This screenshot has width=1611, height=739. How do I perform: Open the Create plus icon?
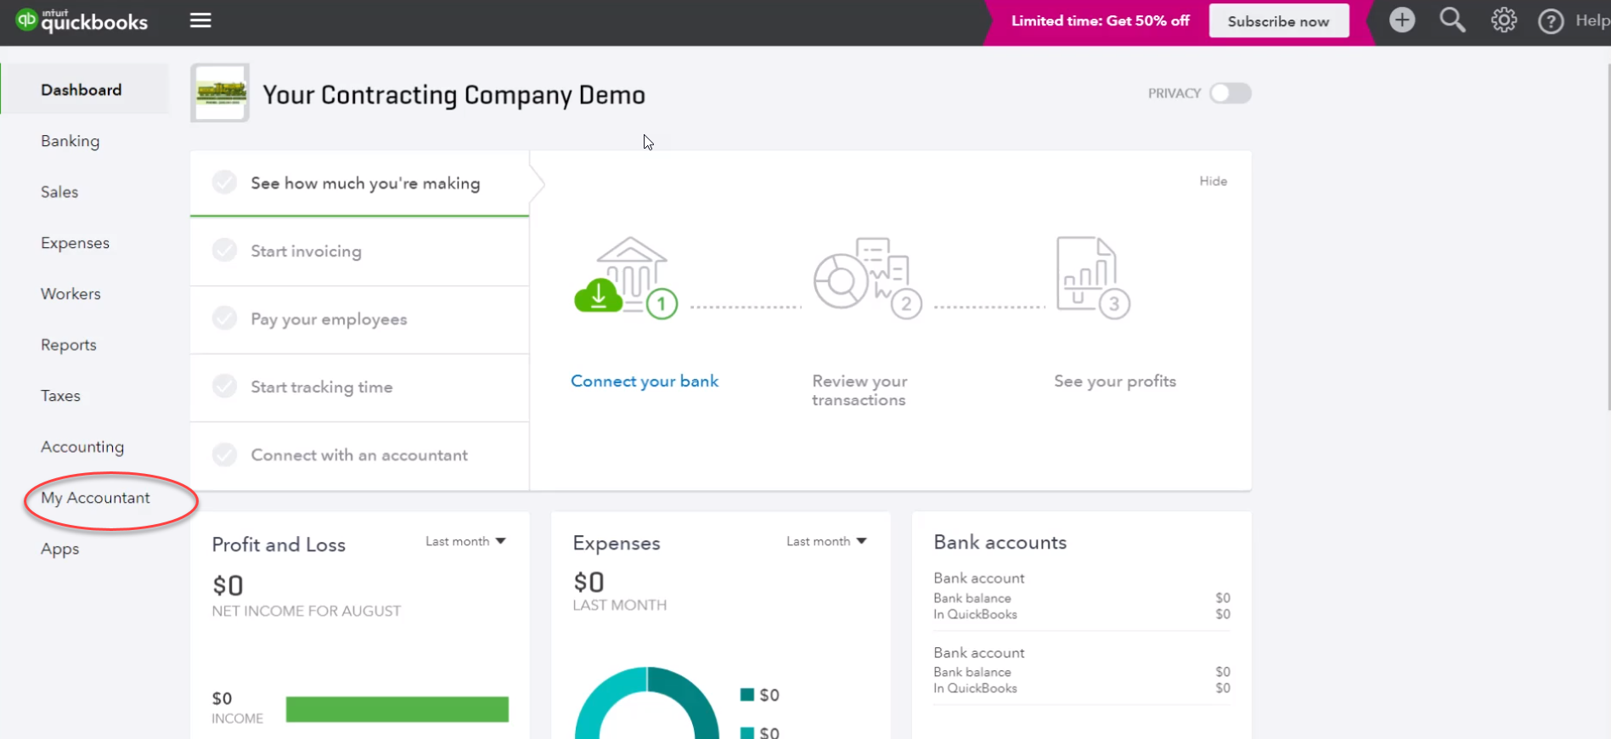(x=1402, y=20)
